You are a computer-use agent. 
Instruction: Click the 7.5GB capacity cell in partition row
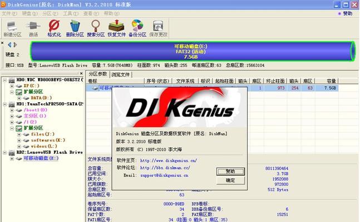coord(327,88)
